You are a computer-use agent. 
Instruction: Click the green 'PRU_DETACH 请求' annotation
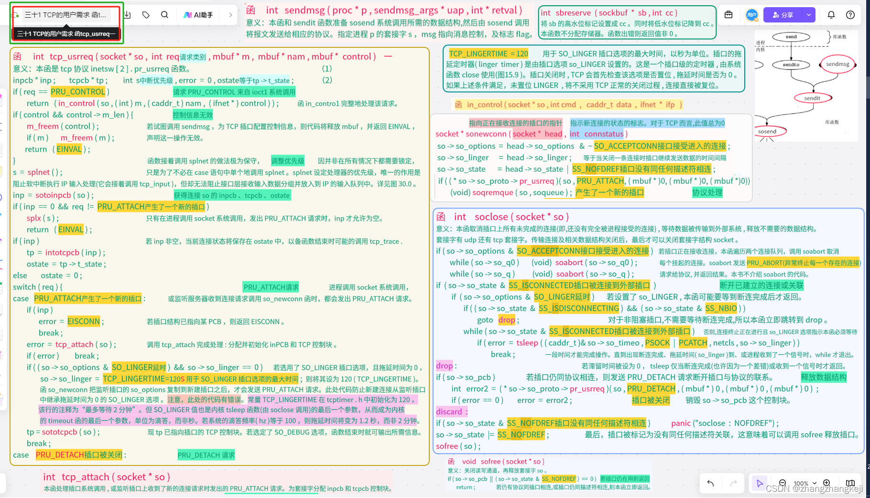206,455
